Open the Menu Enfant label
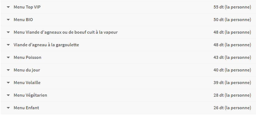This screenshot has height=115, width=256. coord(26,108)
